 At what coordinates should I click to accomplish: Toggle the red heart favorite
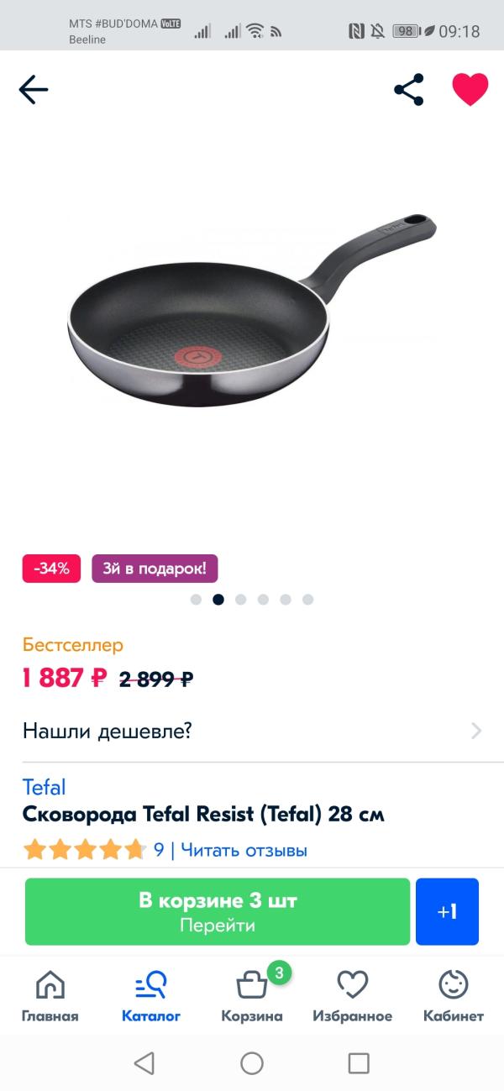470,90
